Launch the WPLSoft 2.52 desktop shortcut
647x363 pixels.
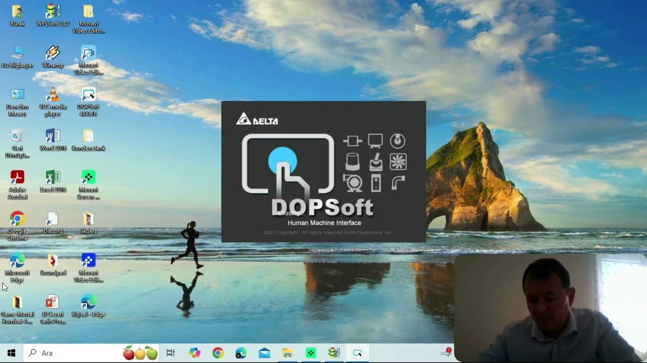[53, 15]
